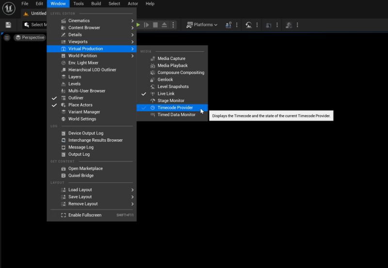The height and width of the screenshot is (268, 388).
Task: Open the Edit menu
Action: (39, 4)
